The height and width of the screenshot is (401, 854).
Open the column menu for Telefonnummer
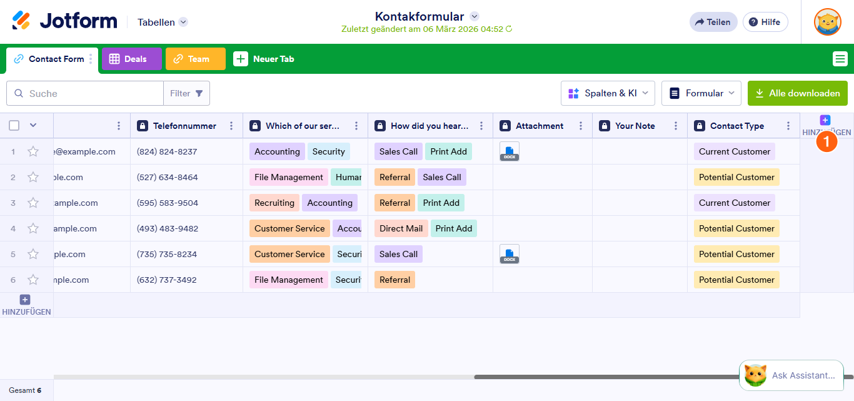(231, 125)
